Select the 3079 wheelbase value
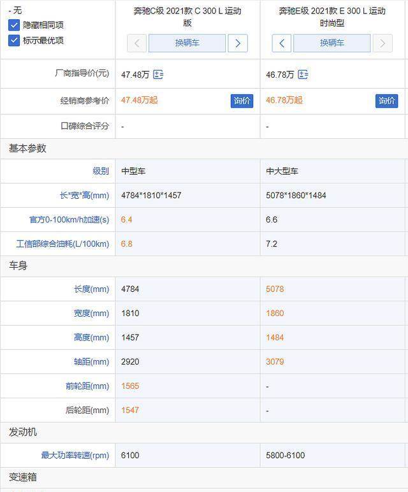The height and width of the screenshot is (492, 408). pyautogui.click(x=275, y=362)
